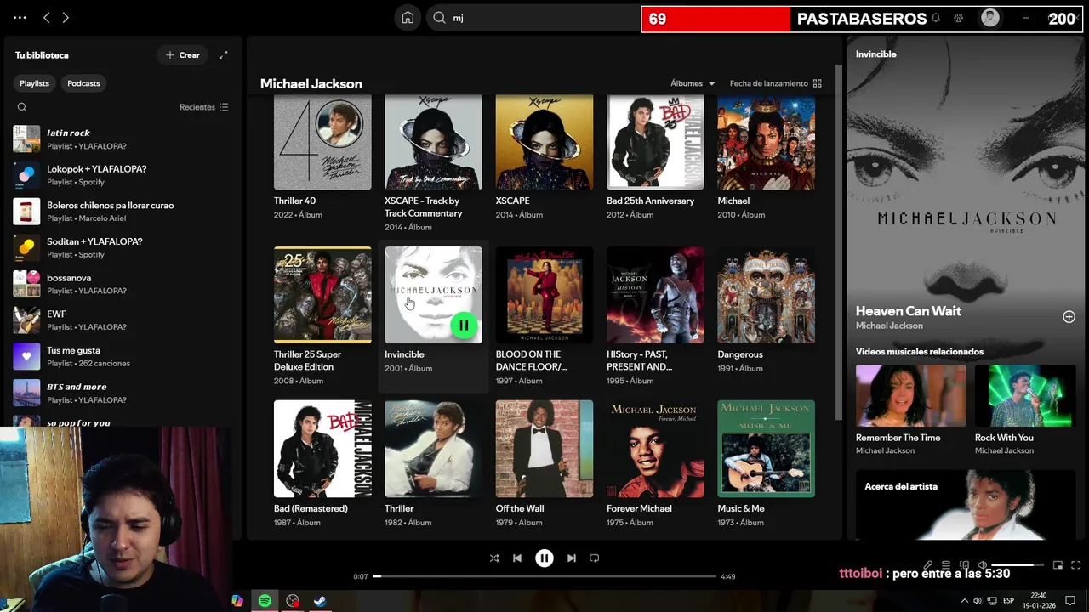Play Remember The Time music video
1089x612 pixels.
[x=910, y=396]
